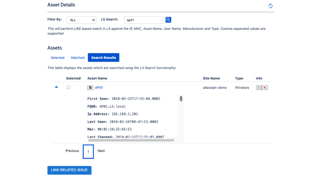Image resolution: width=315 pixels, height=179 pixels.
Task: Switch to the Selected tab
Action: pos(58,57)
